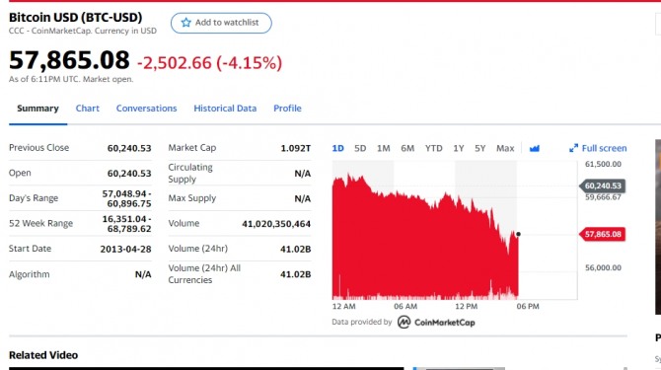Add Bitcoin USD to watchlist
Viewport: 661px width, 370px height.
point(221,23)
